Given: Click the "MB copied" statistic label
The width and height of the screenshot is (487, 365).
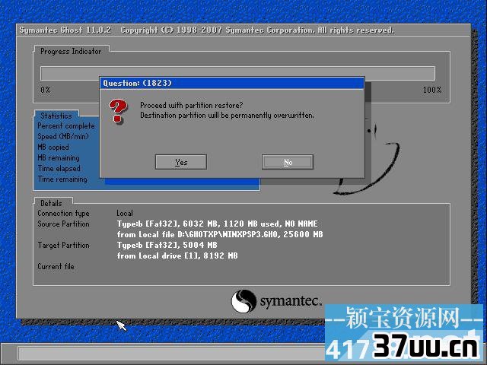Looking at the screenshot, I should 53,147.
